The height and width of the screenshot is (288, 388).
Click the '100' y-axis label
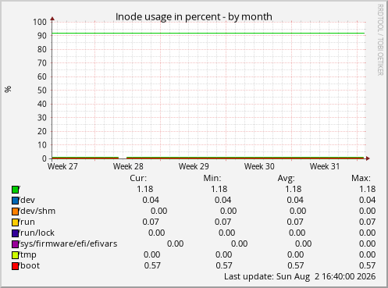point(40,22)
